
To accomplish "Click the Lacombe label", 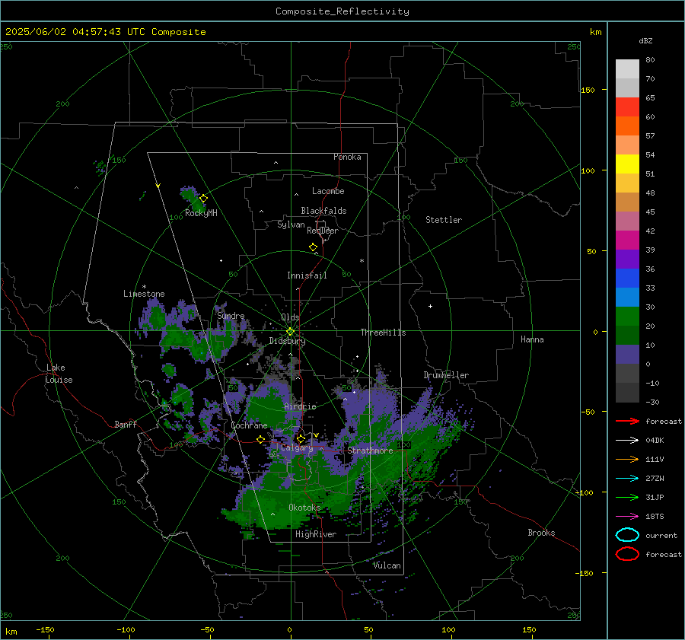I will 328,191.
